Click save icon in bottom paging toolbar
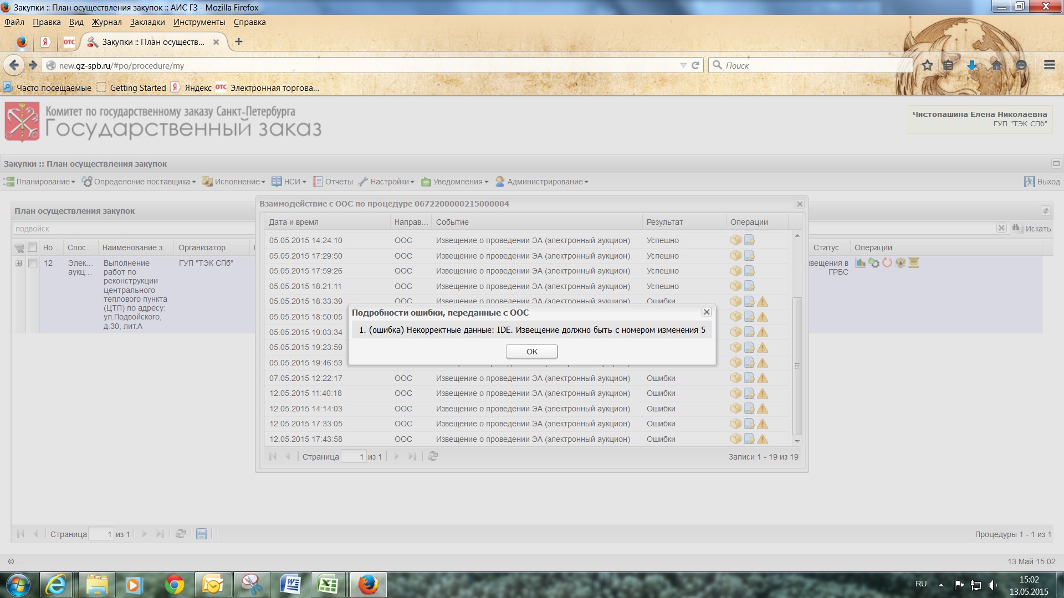Viewport: 1064px width, 598px height. click(202, 534)
